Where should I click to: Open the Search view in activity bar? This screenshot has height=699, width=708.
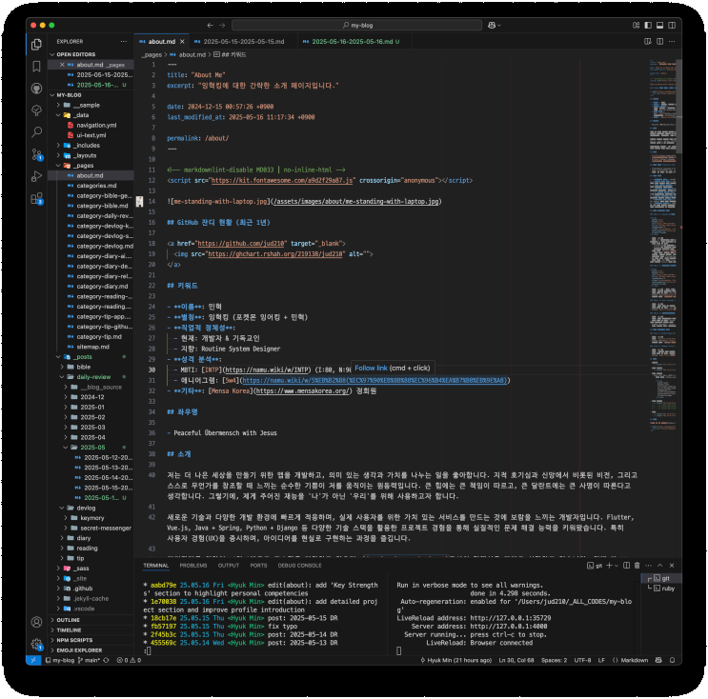click(36, 132)
